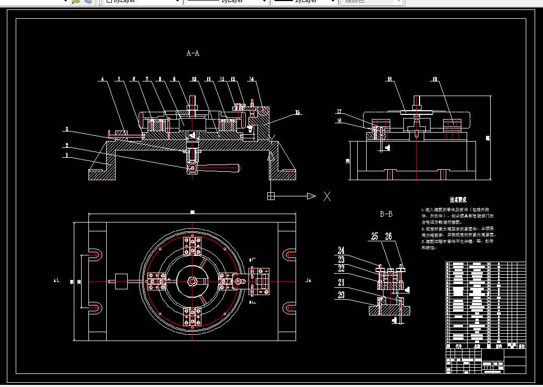Select part balloon number 15
The image size is (543, 387).
(x=298, y=112)
